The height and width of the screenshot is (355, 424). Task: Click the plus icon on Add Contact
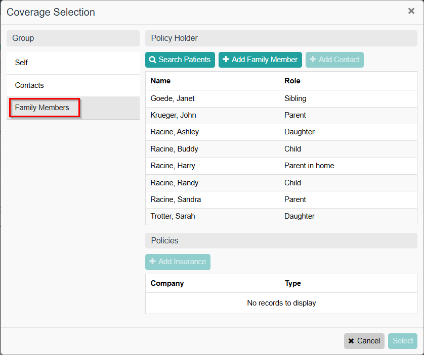click(x=313, y=60)
